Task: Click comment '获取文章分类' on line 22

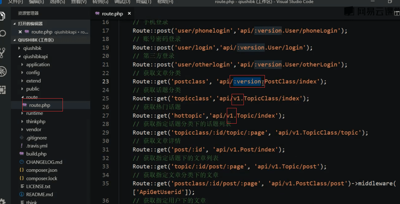Action: click(162, 73)
